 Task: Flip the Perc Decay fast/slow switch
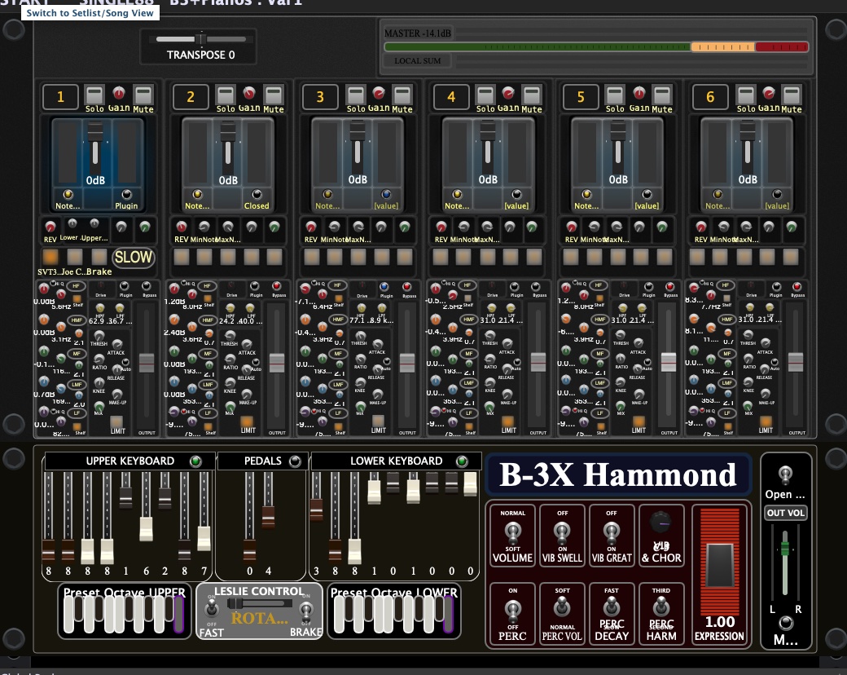pyautogui.click(x=612, y=606)
